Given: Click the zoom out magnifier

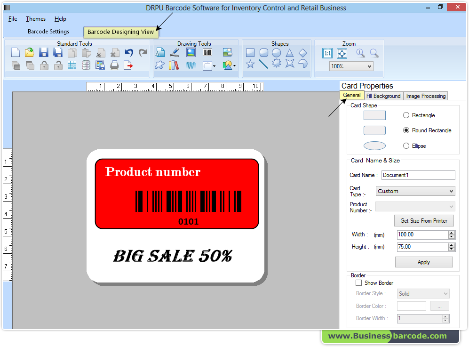Looking at the screenshot, I should [374, 53].
